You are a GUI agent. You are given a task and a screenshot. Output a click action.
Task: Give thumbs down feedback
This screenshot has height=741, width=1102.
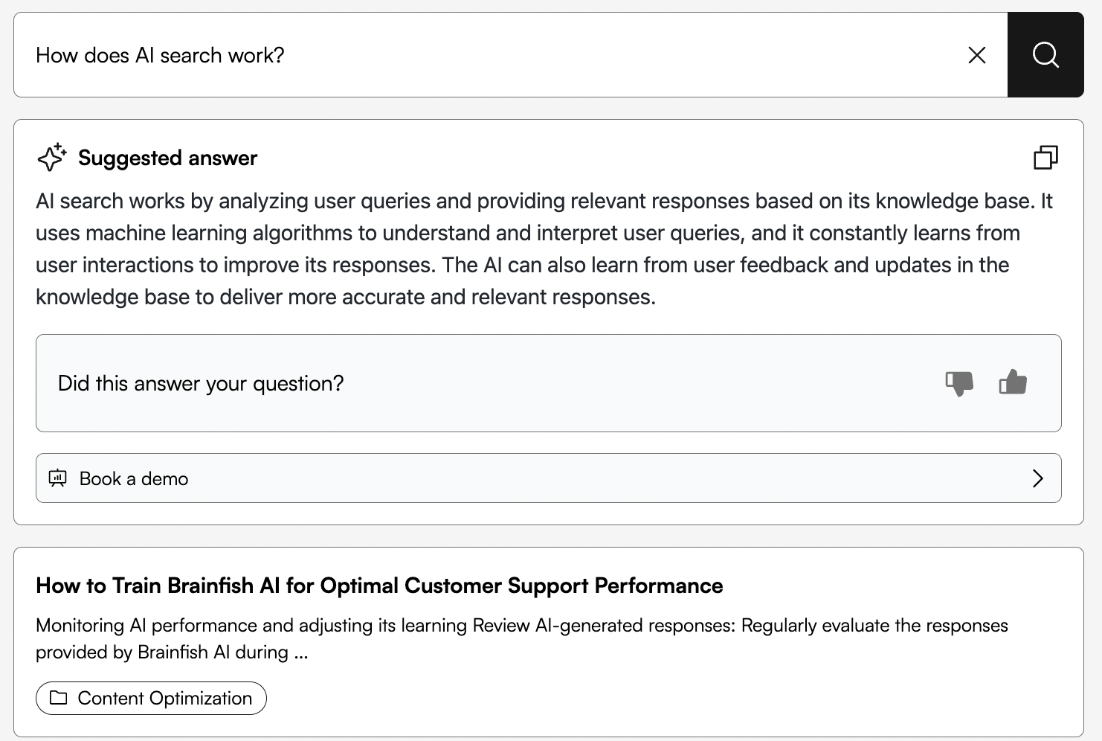click(x=959, y=383)
